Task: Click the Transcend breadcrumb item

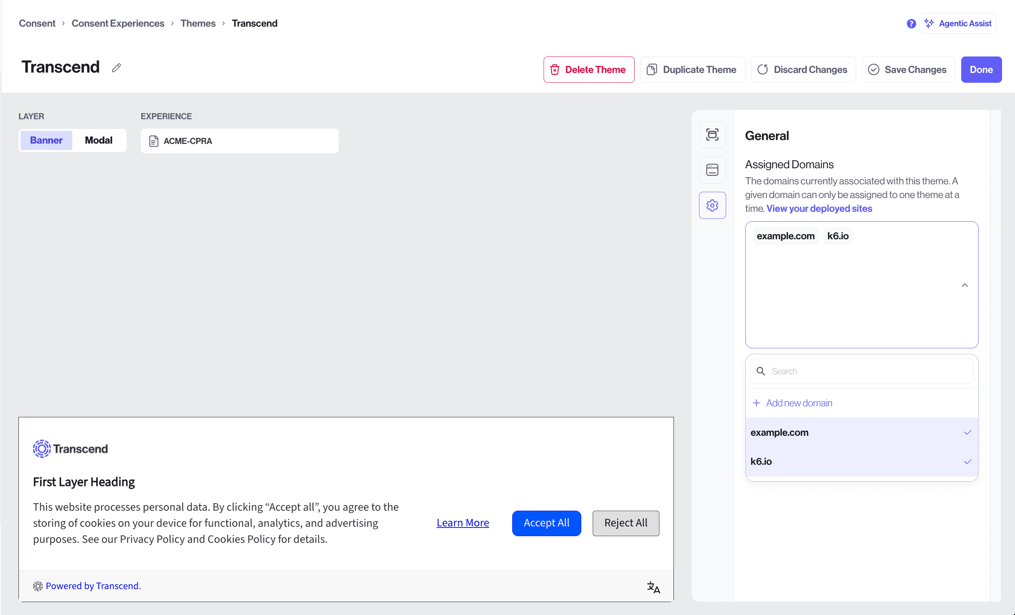Action: point(255,24)
